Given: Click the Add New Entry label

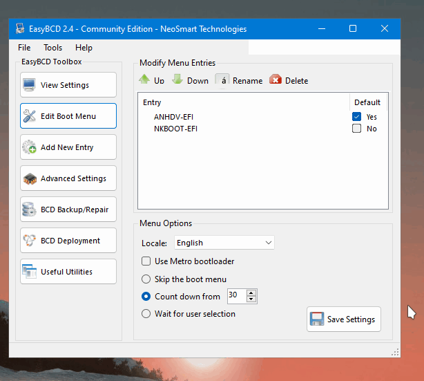Looking at the screenshot, I should (67, 147).
